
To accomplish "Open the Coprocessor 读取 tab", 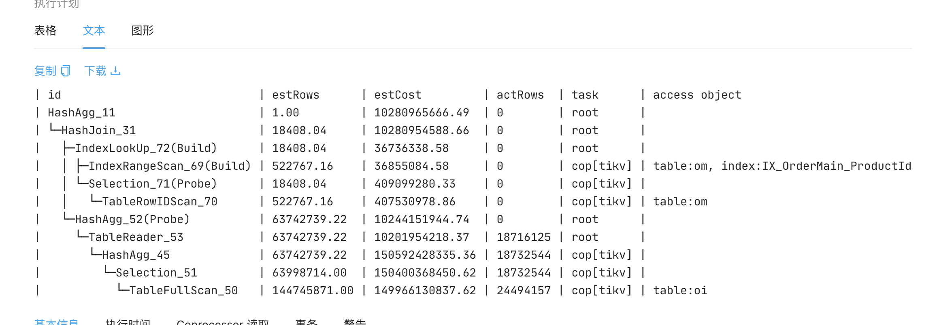I will click(223, 322).
